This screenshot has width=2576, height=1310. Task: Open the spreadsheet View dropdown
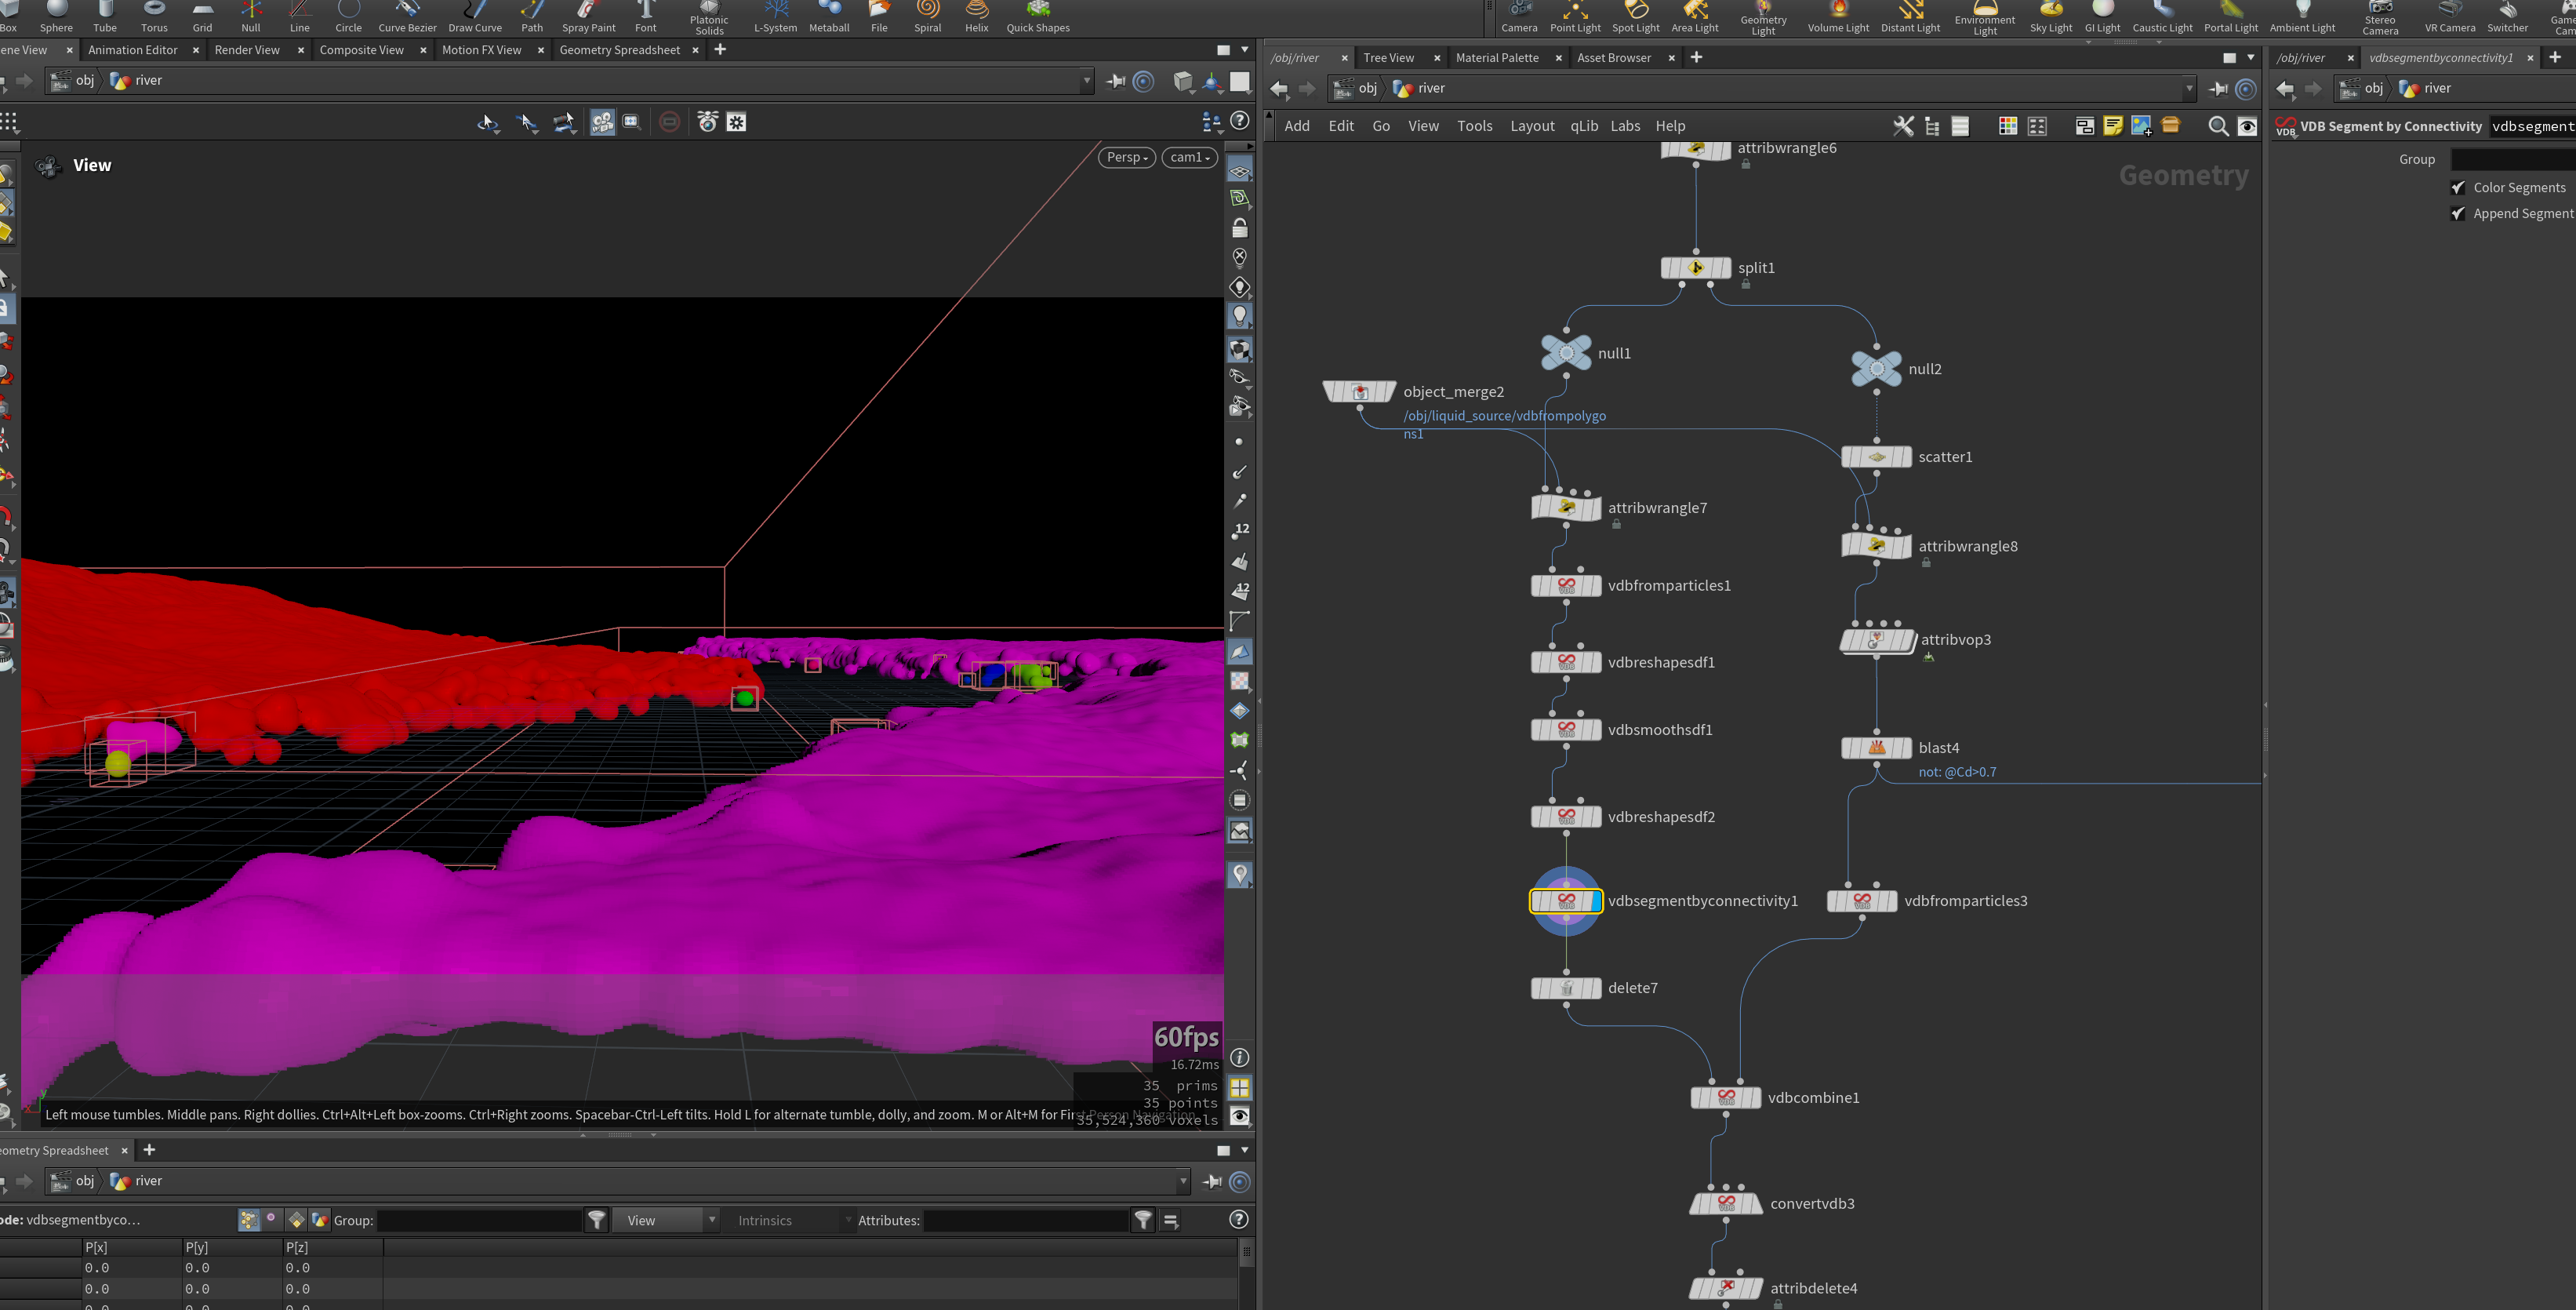[x=666, y=1220]
